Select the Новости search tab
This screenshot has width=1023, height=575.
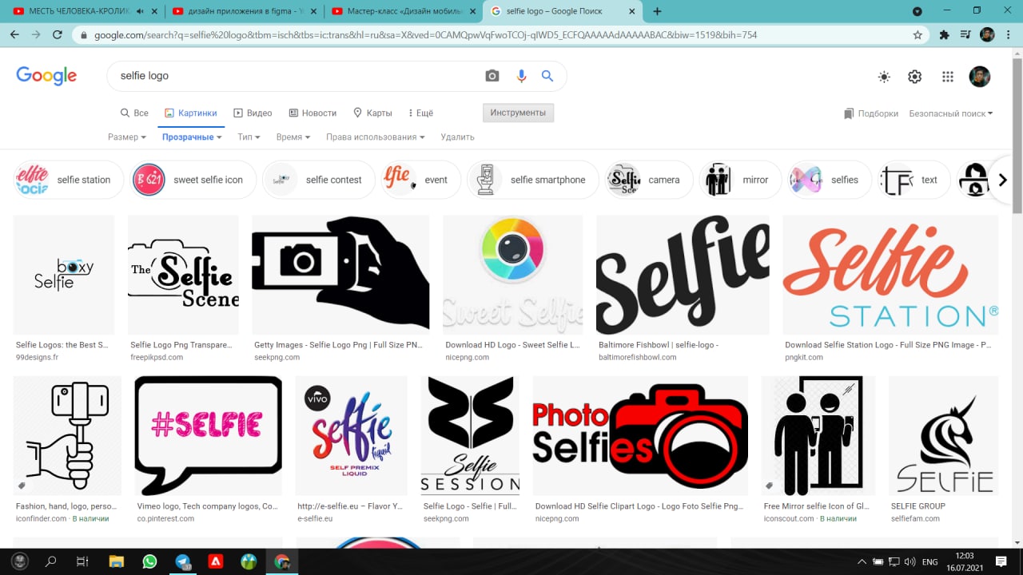pos(312,113)
